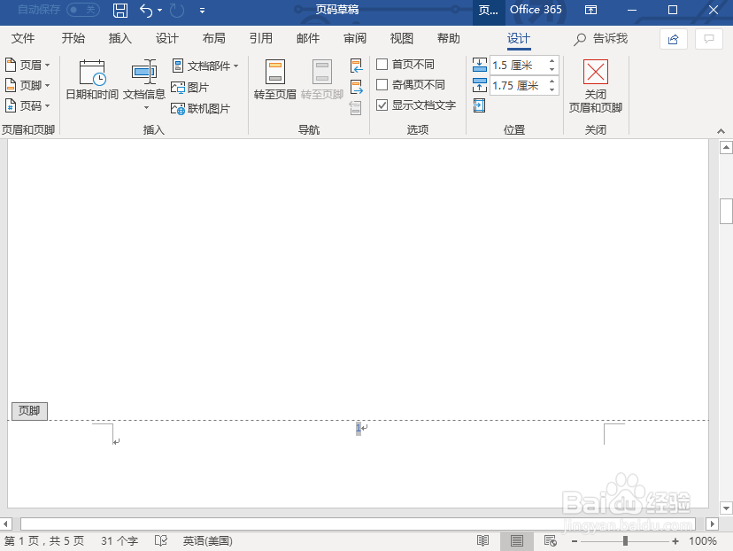
Task: Toggle the AutoSave switch
Action: (82, 10)
